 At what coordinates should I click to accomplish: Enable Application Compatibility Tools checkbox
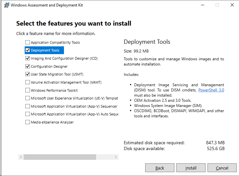click(28, 42)
